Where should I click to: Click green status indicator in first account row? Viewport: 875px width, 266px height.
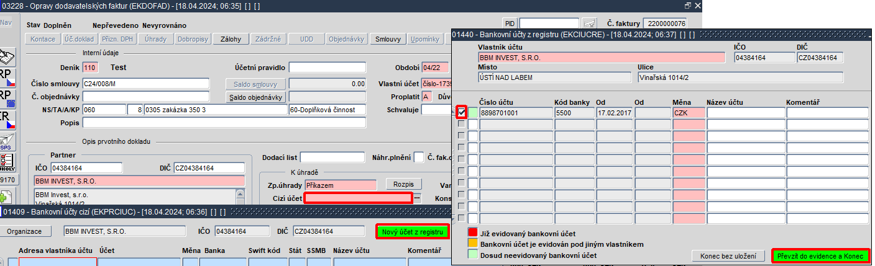[473, 113]
